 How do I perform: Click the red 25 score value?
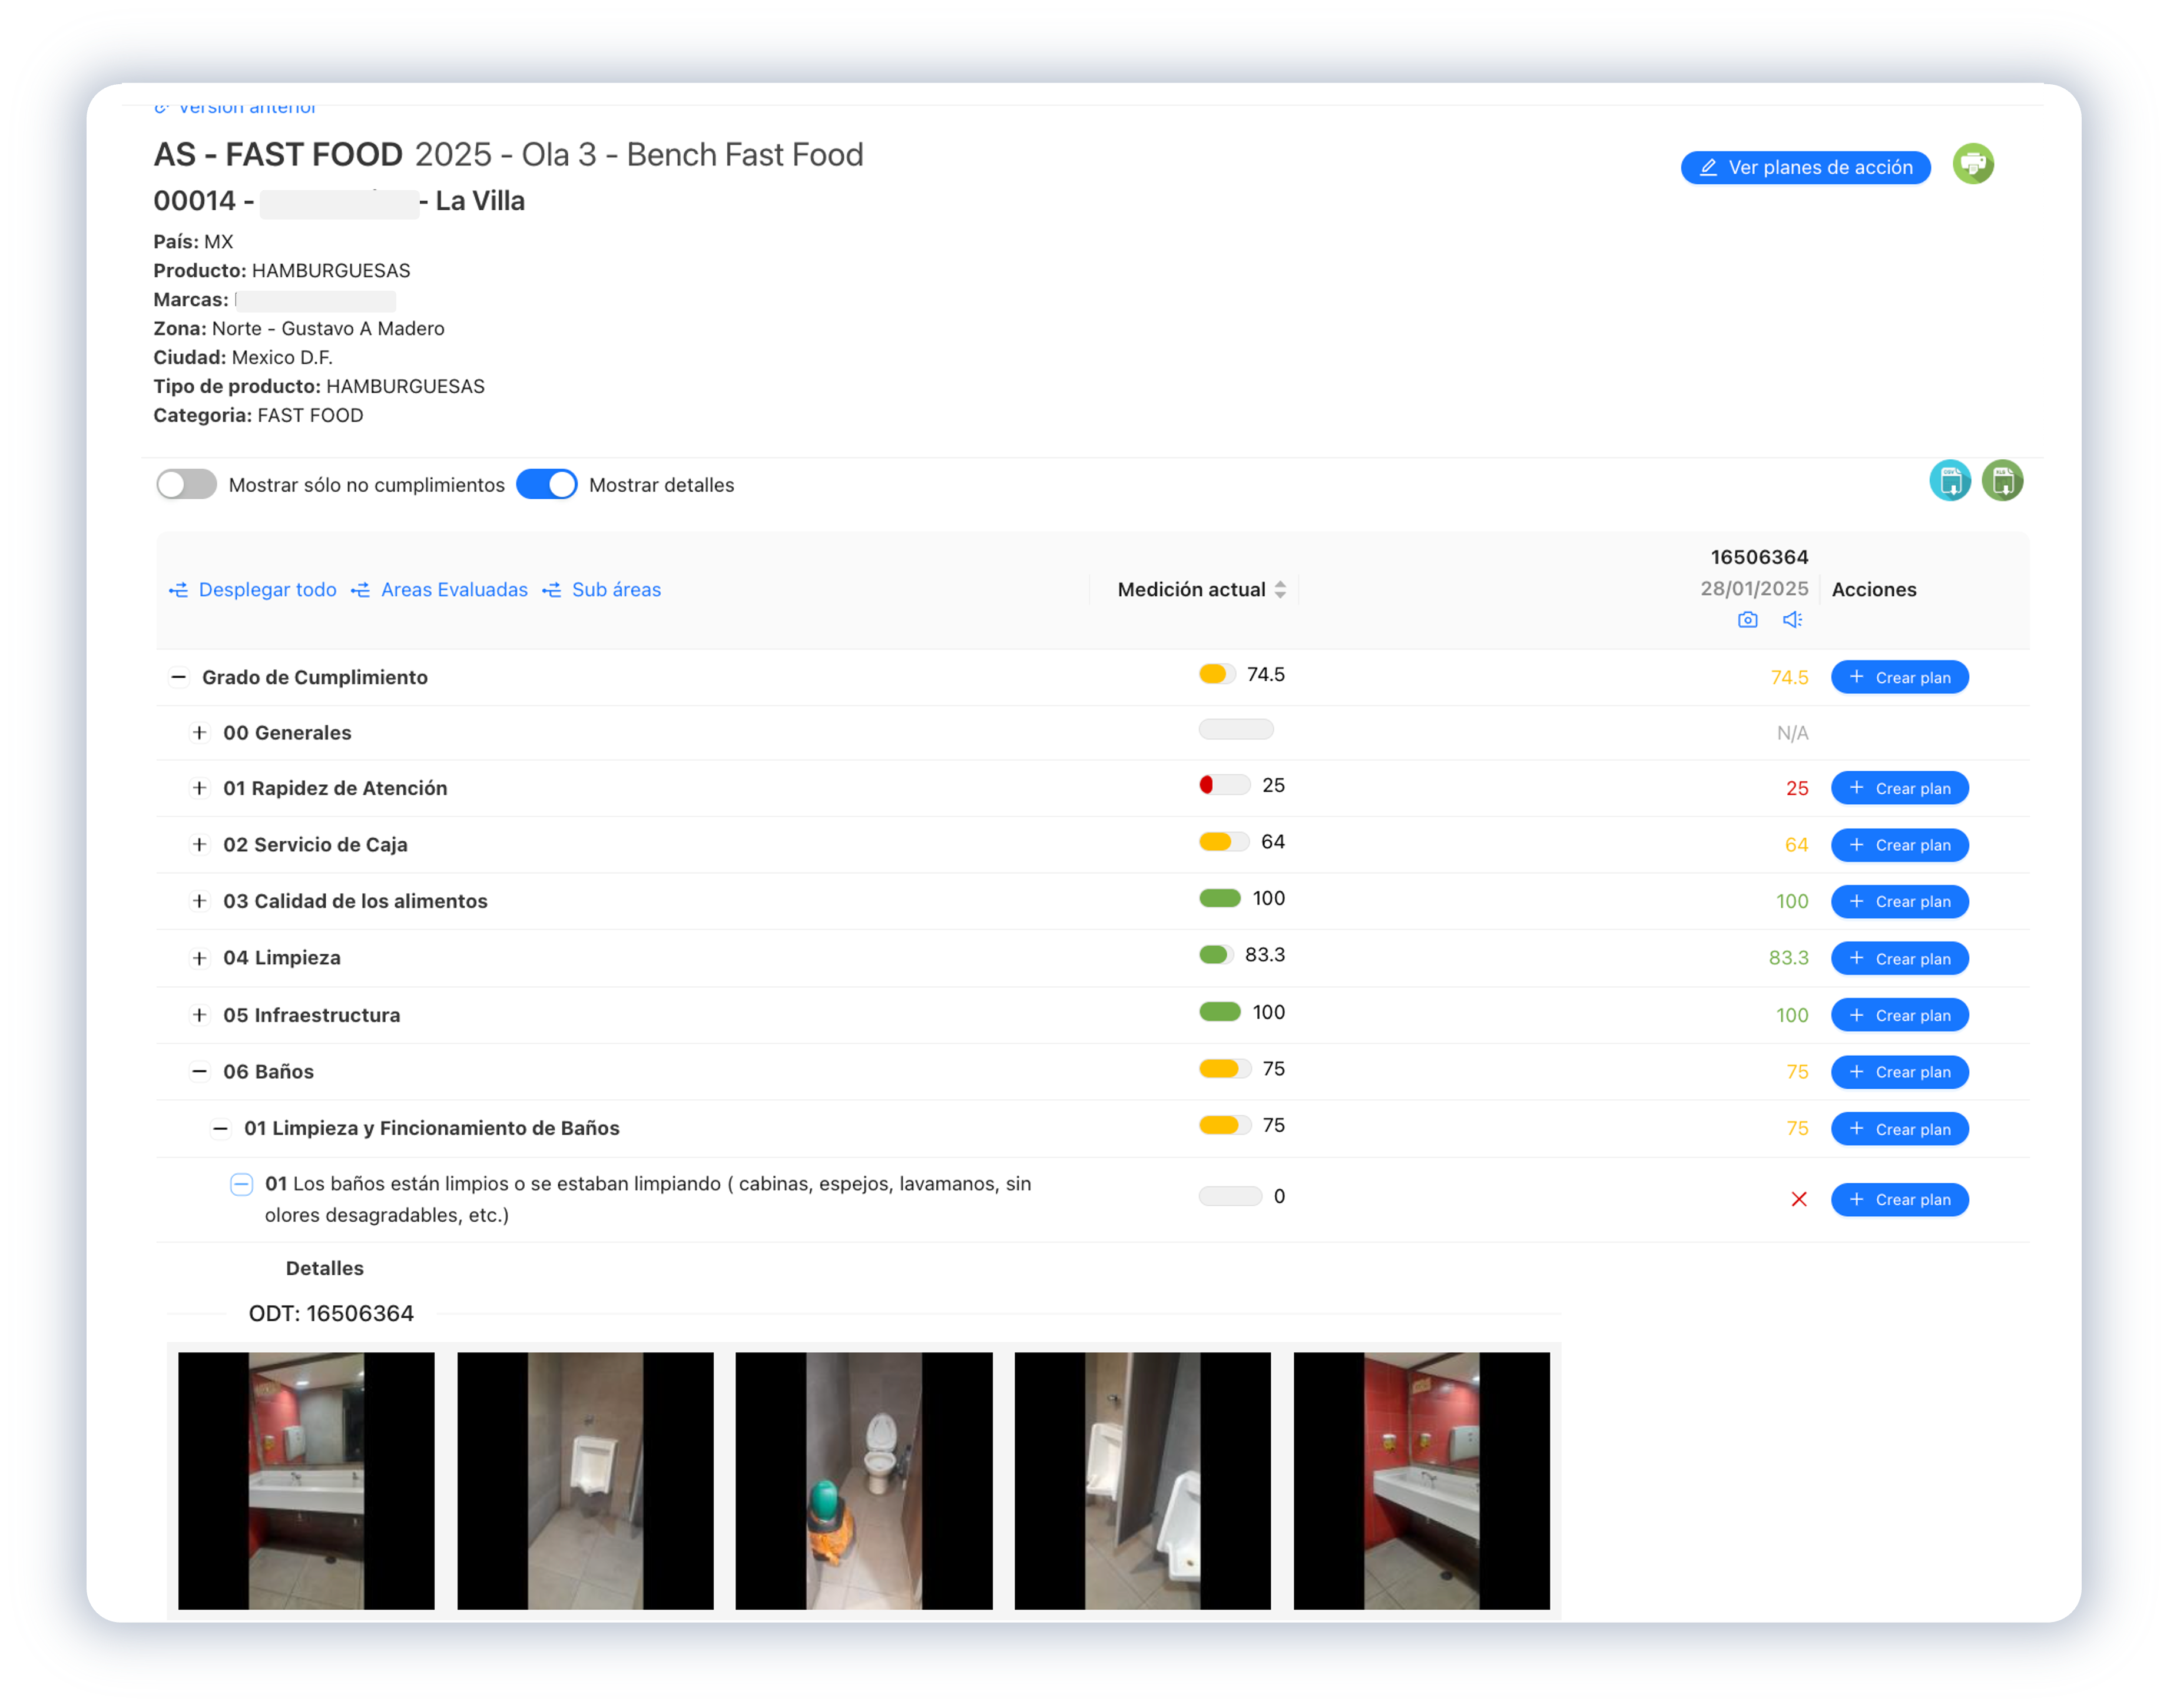tap(1797, 788)
